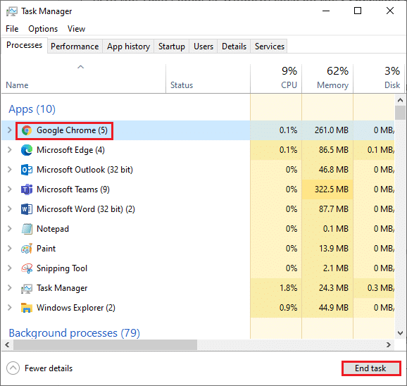Switch to the Details tab
The height and width of the screenshot is (386, 407).
(234, 46)
